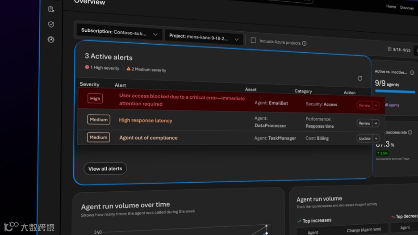Select Agent: DataProcessor asset cell

point(270,122)
